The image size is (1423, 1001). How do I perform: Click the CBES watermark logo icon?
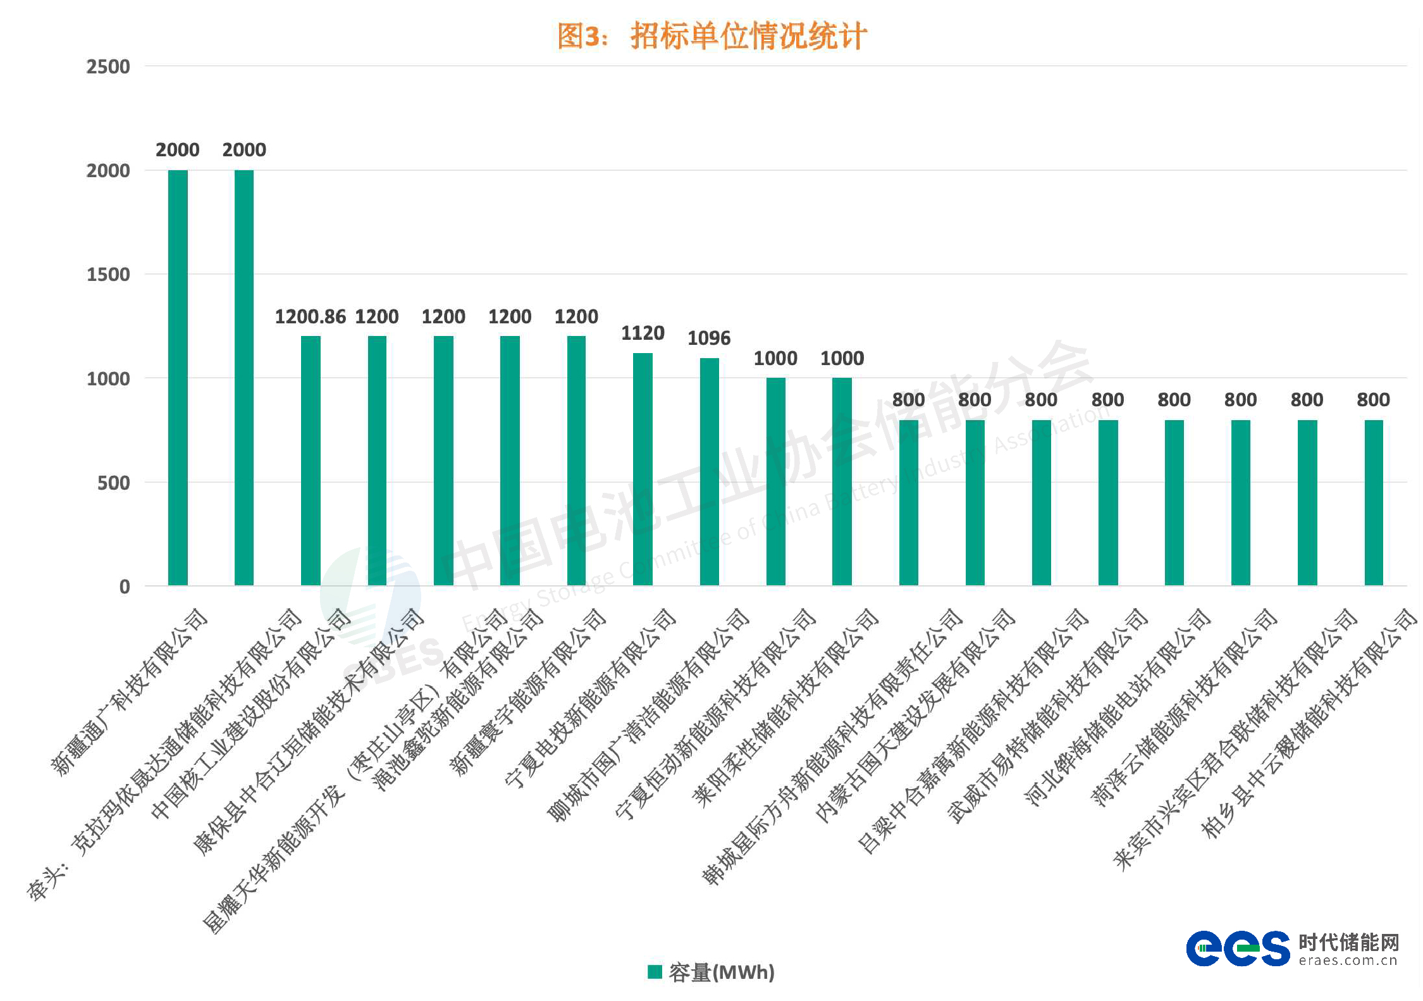coord(370,595)
